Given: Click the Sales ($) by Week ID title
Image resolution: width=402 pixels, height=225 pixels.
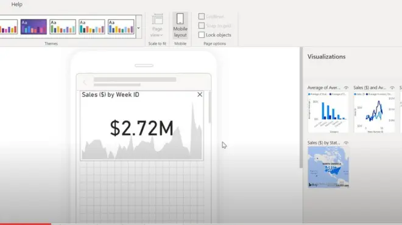Looking at the screenshot, I should tap(110, 95).
